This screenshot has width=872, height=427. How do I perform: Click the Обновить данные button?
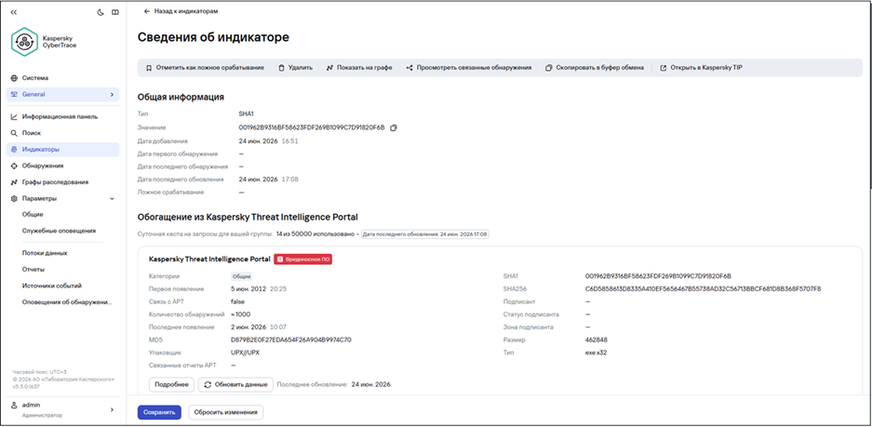pos(235,384)
